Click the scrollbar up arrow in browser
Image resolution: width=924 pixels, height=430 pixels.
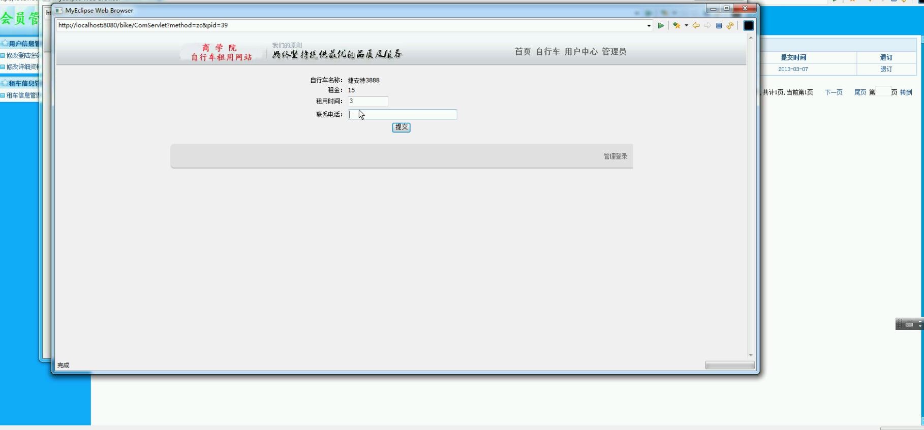751,38
